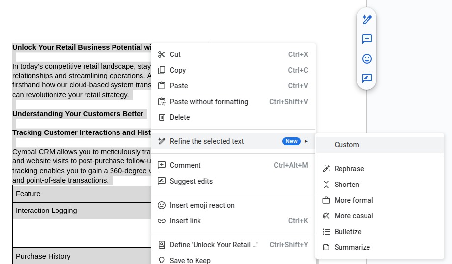Screen dimensions: 452x264
Task: Select Custom refine option
Action: click(x=347, y=145)
